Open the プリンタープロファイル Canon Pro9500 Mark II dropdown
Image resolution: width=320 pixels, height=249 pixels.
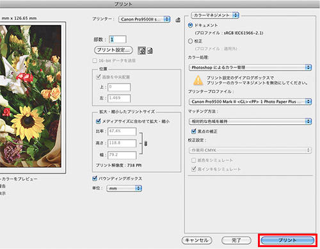click(250, 102)
